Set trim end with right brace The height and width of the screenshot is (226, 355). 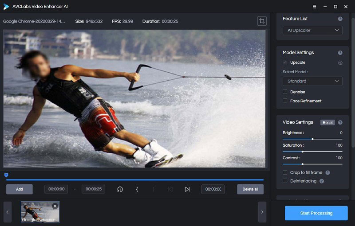click(154, 189)
